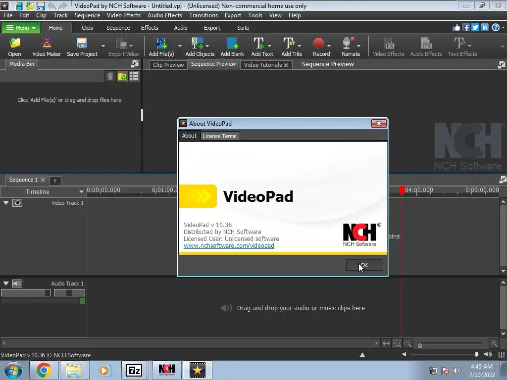Collapse Video Track 1 triangle
The image size is (507, 380).
tap(6, 202)
